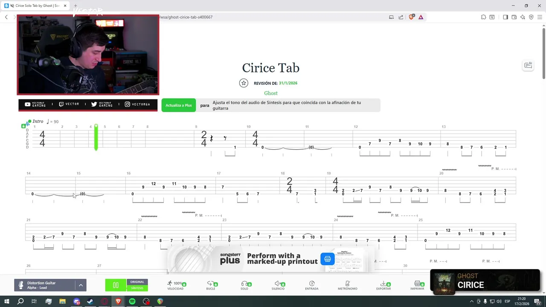Image resolution: width=546 pixels, height=307 pixels.
Task: Select the Cirice Solo Tab browser tab
Action: (35, 6)
